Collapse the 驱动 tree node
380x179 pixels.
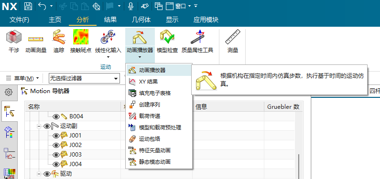pos(39,174)
